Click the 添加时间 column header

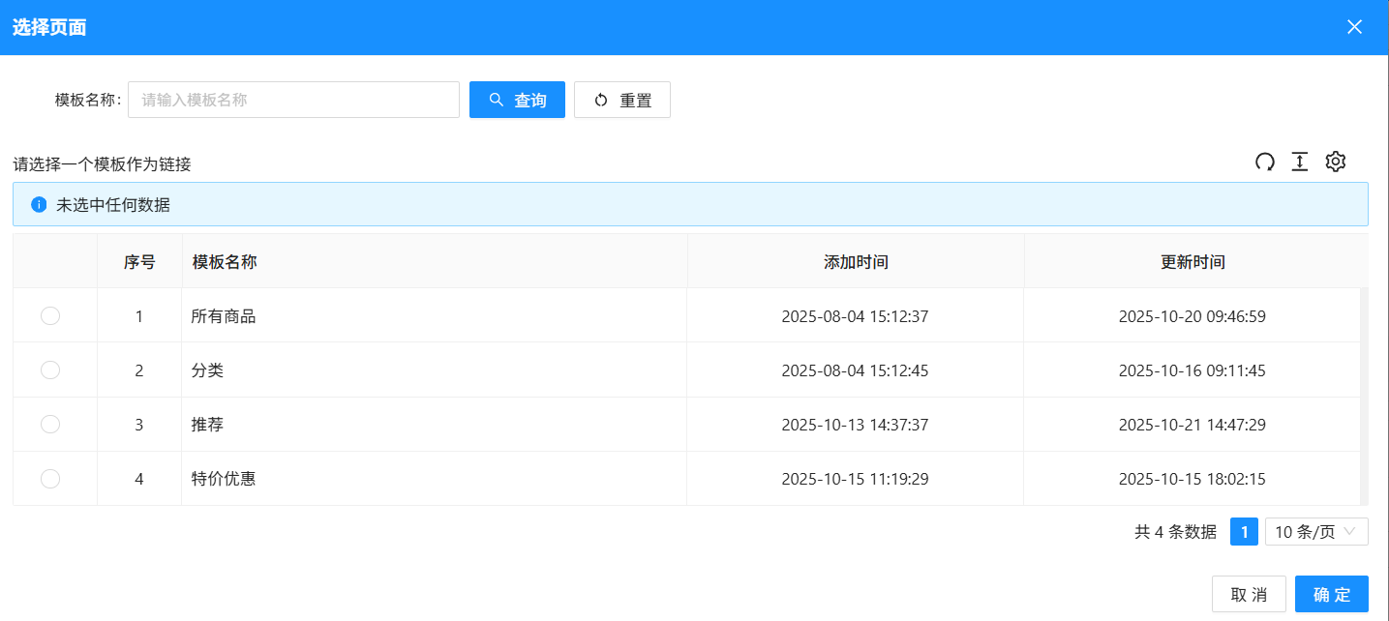coord(856,260)
